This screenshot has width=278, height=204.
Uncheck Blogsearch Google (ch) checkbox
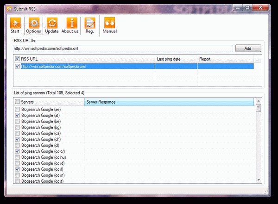[17, 139]
